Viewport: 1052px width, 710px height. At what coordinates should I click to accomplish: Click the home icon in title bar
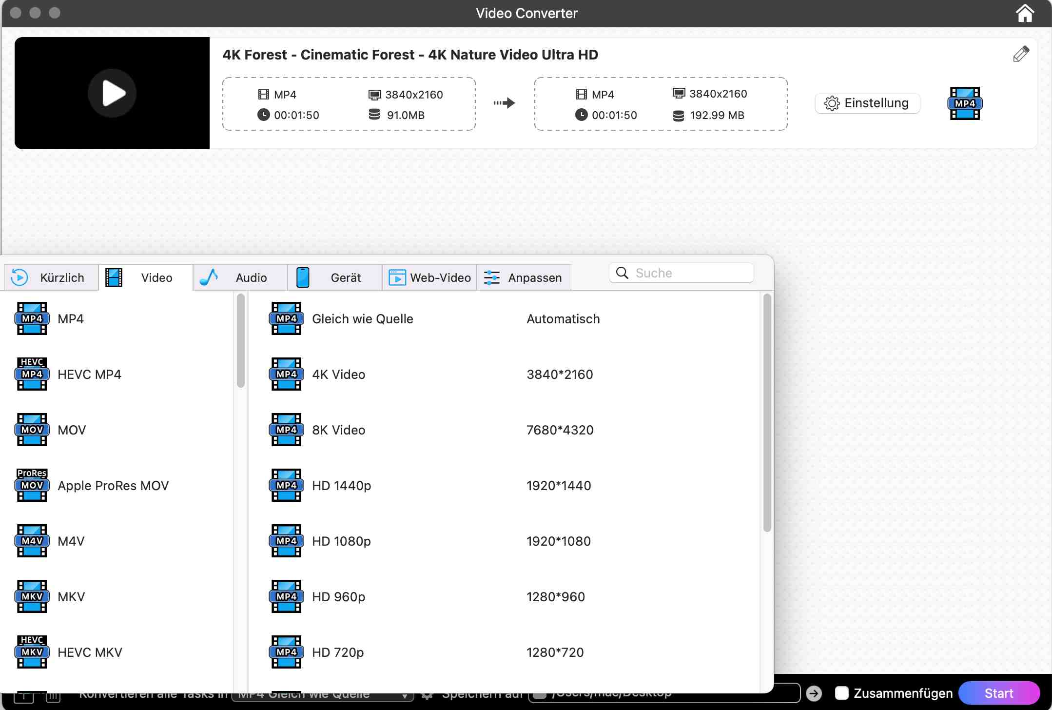coord(1024,13)
